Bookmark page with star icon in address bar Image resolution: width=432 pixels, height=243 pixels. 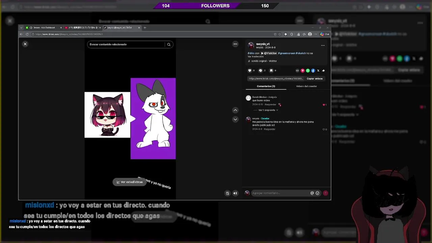[x=280, y=34]
